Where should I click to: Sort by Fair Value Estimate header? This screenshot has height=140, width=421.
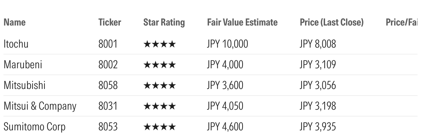242,22
